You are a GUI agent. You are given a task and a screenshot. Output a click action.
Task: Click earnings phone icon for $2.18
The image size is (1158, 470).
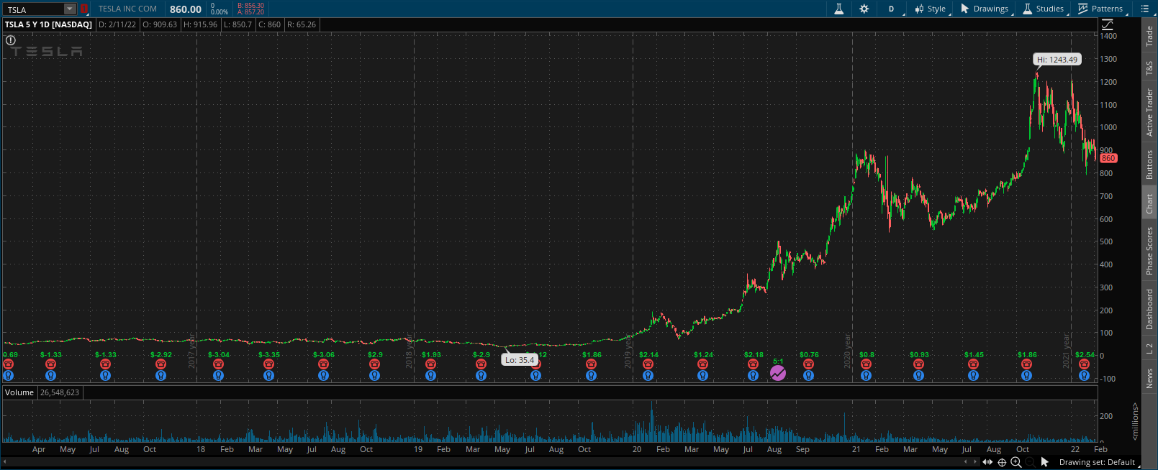(x=753, y=364)
